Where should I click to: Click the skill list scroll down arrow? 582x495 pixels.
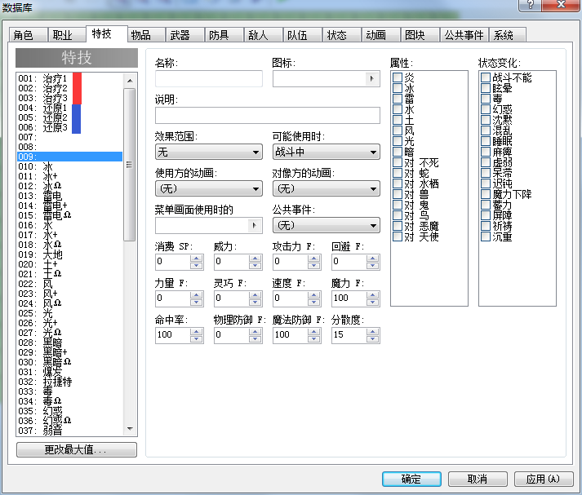coord(130,429)
